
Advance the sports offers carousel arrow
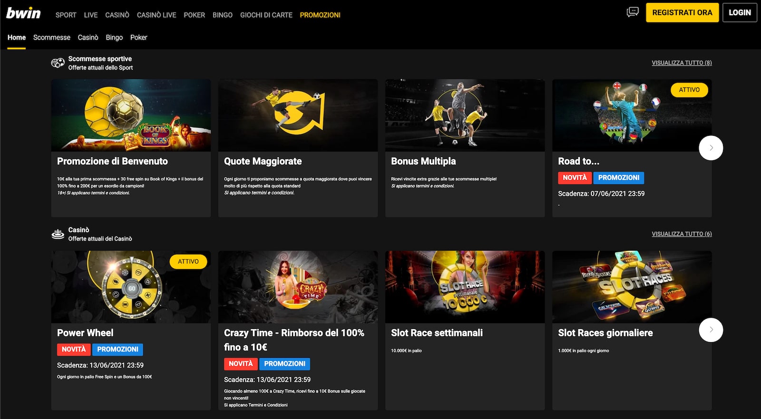coord(711,148)
